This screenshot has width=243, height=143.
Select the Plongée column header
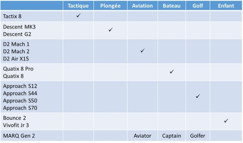tap(110, 6)
